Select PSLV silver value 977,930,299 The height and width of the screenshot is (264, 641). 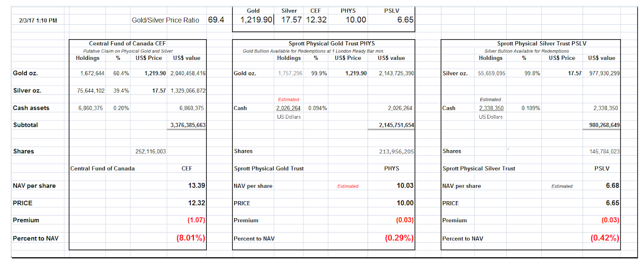(x=604, y=74)
